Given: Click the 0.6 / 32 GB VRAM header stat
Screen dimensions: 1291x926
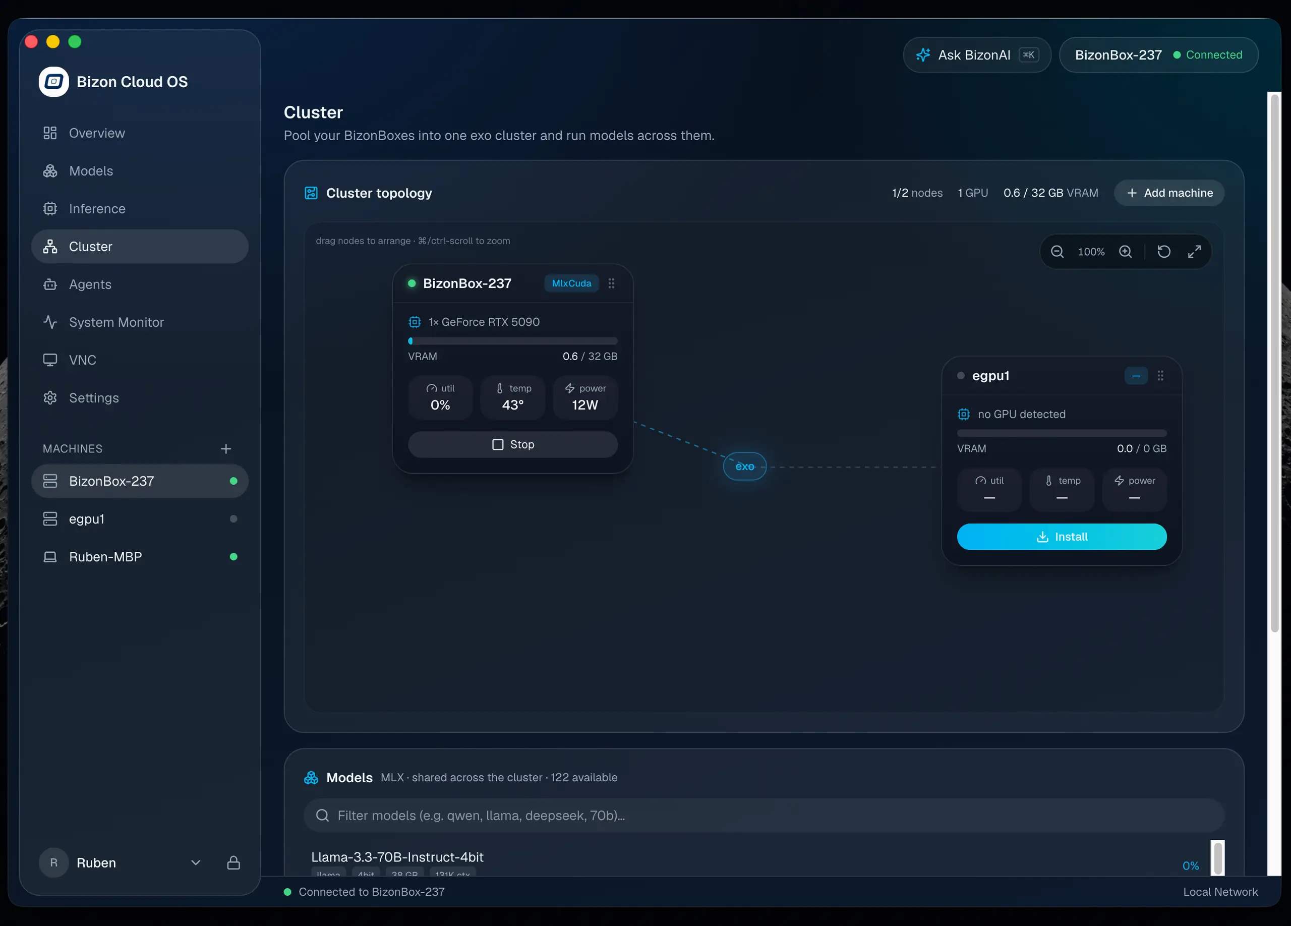Looking at the screenshot, I should (1051, 193).
